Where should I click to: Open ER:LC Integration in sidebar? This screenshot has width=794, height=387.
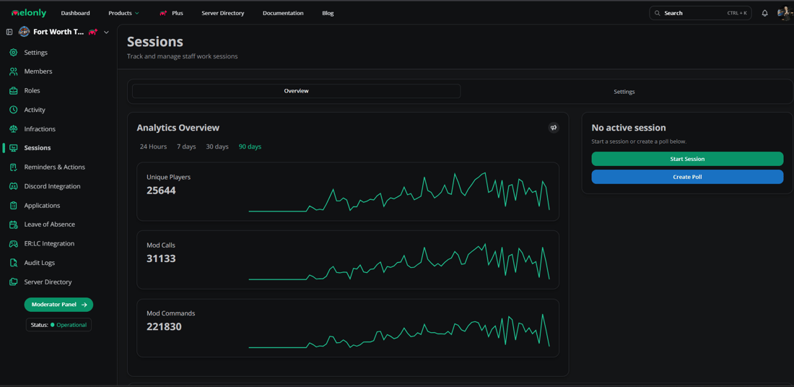[x=49, y=243]
